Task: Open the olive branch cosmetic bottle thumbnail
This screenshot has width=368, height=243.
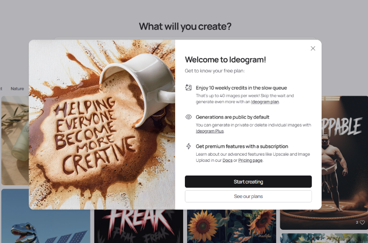Action: coord(15,140)
